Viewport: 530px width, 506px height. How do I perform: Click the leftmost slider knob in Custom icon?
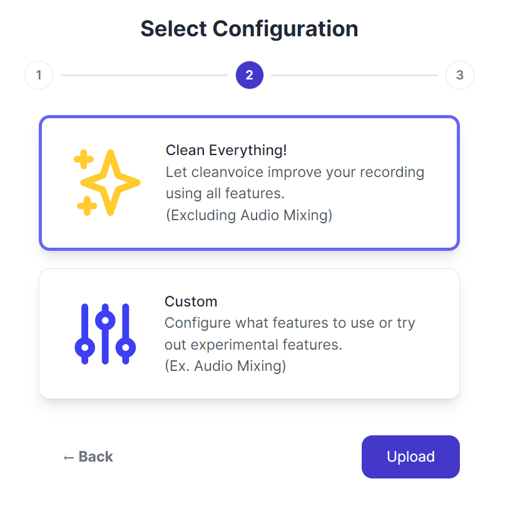pos(85,347)
